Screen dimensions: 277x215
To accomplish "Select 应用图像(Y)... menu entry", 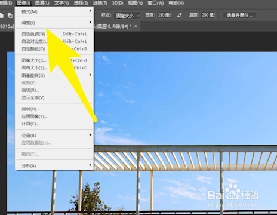I will pos(54,116).
